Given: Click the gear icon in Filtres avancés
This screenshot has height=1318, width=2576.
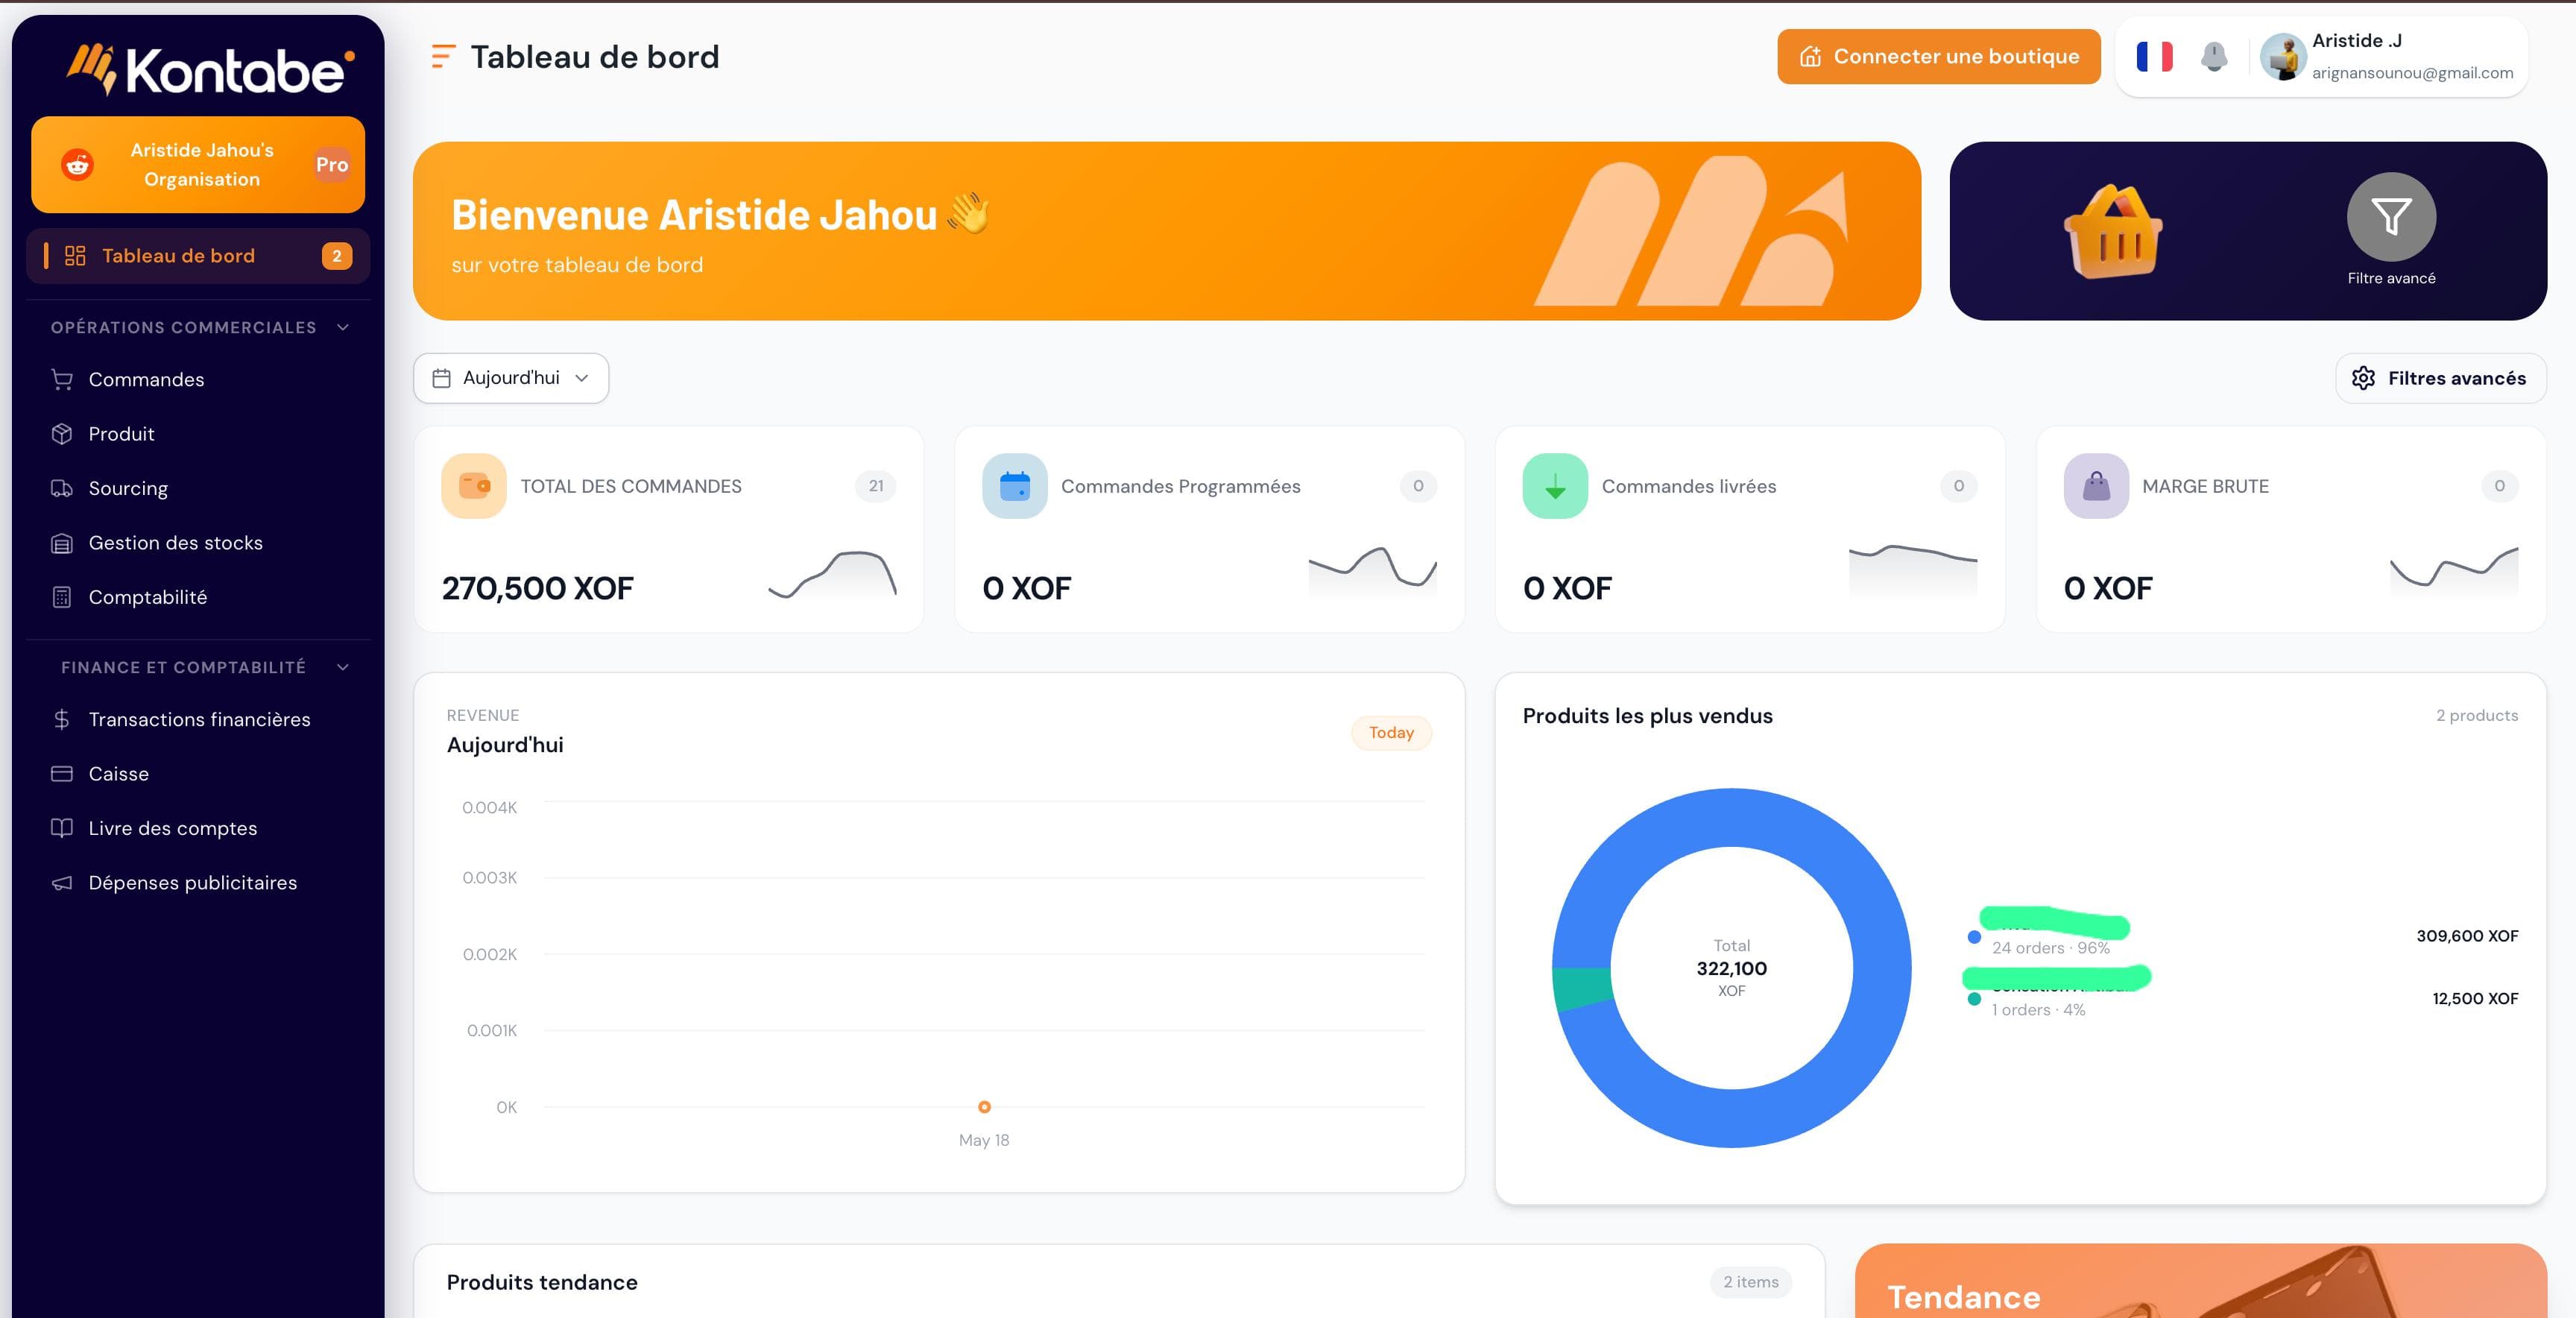Looking at the screenshot, I should (x=2363, y=378).
